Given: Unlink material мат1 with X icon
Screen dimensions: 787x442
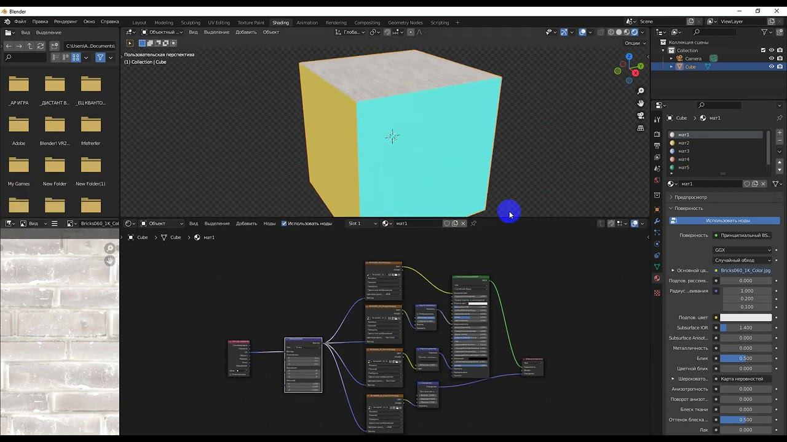Looking at the screenshot, I should point(764,184).
